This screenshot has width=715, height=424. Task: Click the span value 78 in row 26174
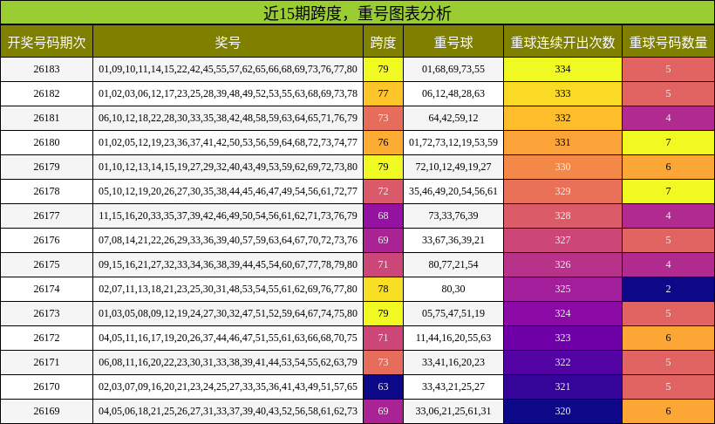click(383, 289)
